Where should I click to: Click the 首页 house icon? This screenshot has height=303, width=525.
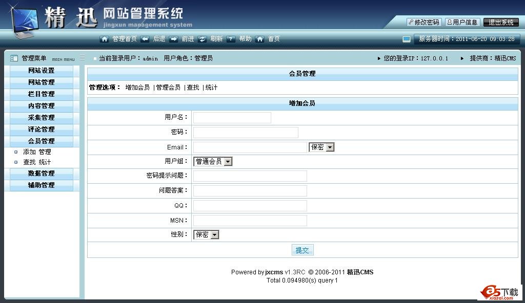coord(260,39)
